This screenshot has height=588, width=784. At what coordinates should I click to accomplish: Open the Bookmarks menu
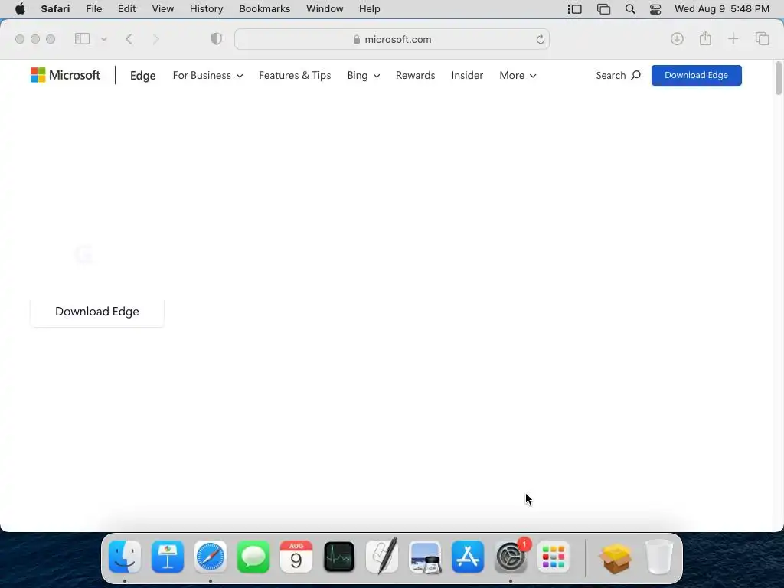[x=264, y=9]
